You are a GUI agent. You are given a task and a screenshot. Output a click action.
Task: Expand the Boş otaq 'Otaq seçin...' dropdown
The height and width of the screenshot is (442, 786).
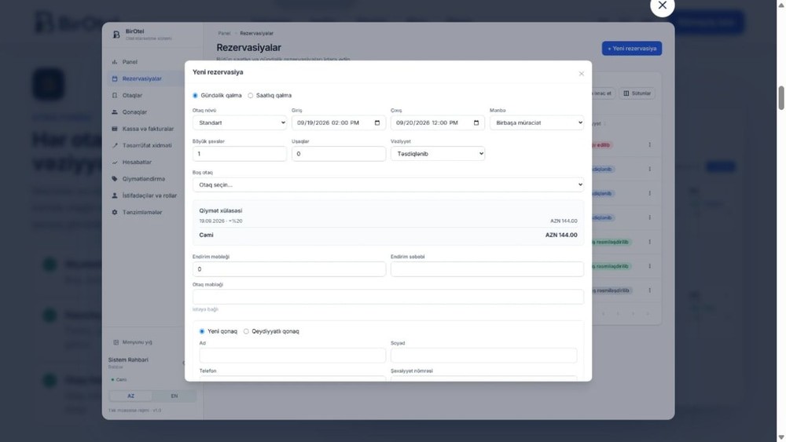coord(388,184)
